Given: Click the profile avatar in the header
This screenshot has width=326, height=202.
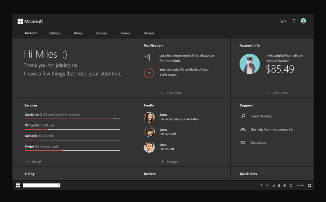Looking at the screenshot, I should (303, 21).
